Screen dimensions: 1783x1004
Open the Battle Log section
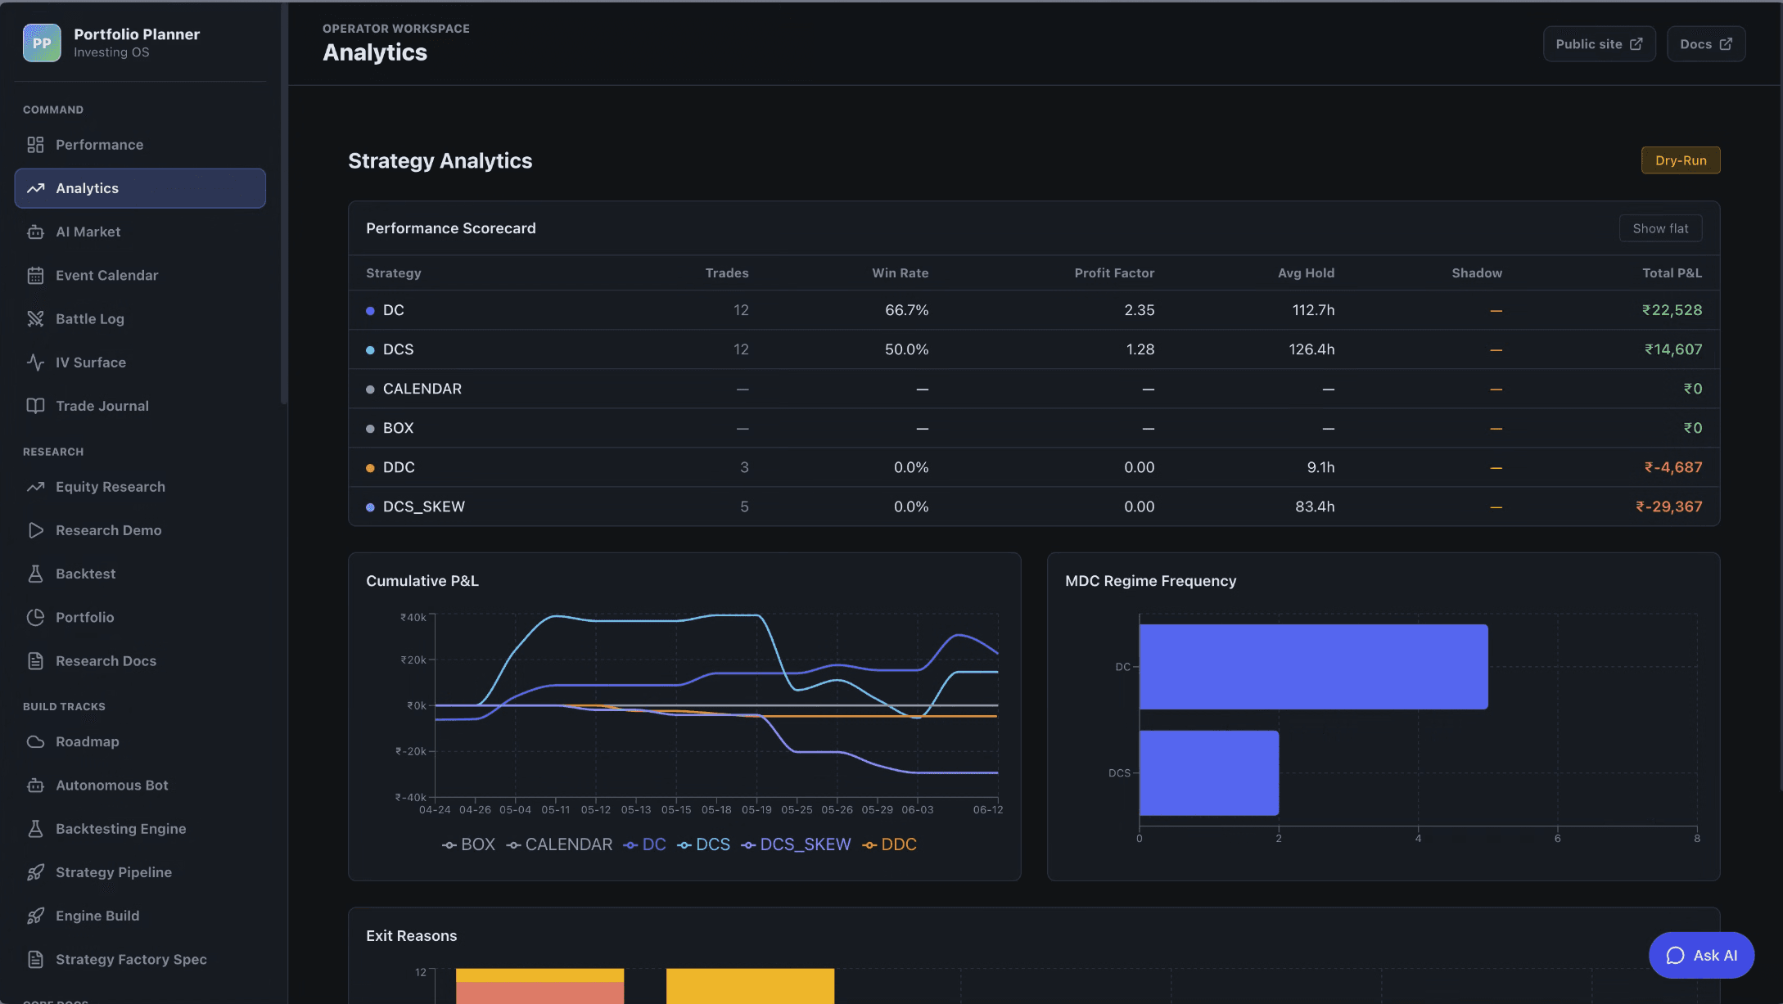point(140,318)
